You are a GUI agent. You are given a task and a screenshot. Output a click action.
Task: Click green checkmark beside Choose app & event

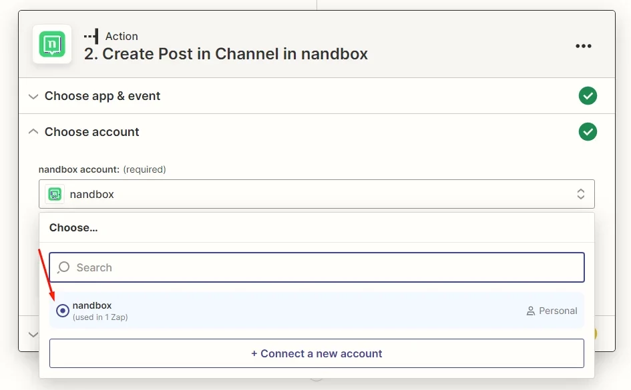(x=588, y=96)
